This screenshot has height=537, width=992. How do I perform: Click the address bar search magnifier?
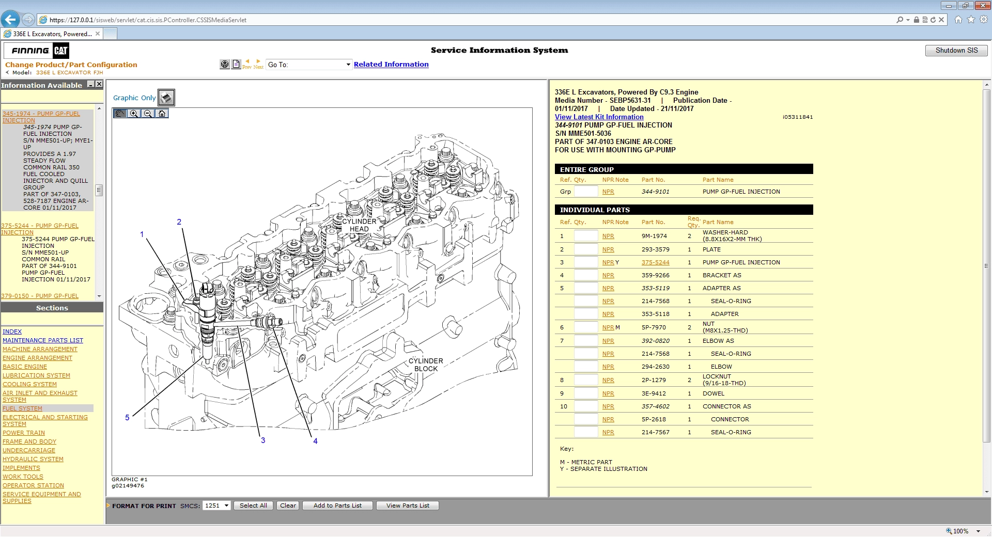[900, 20]
